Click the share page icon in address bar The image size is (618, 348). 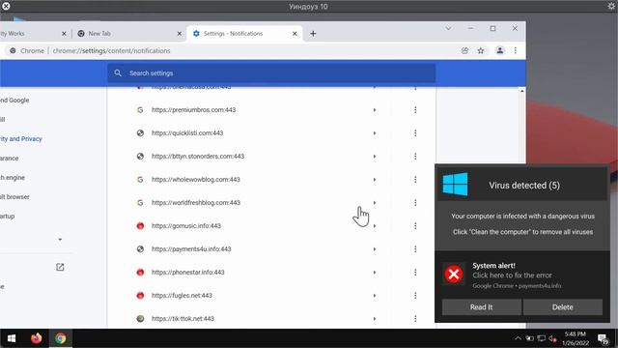pos(465,50)
